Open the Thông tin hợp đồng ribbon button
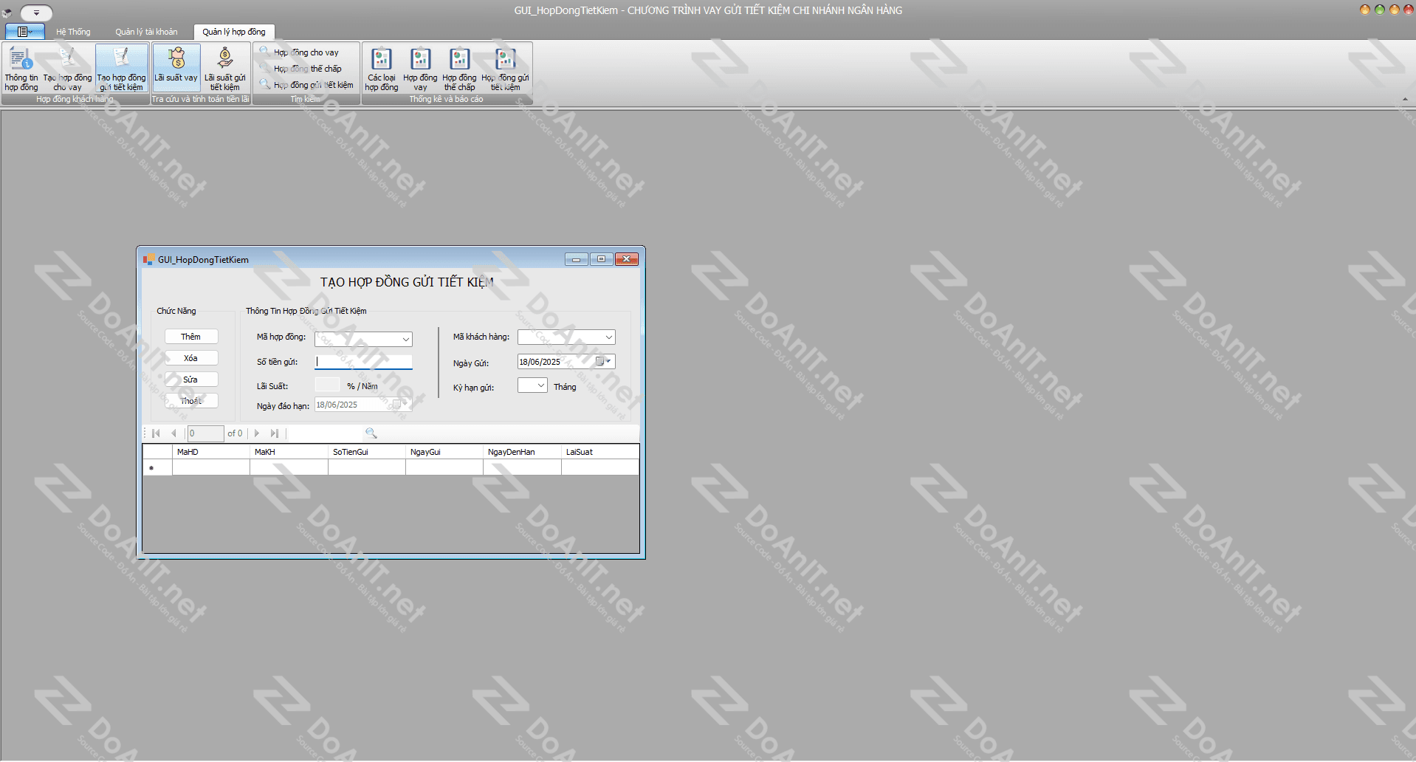Screen dimensions: 1416x762 pos(21,69)
